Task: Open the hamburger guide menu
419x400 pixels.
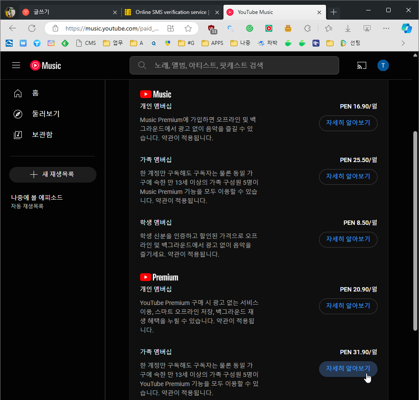Action: [x=16, y=65]
